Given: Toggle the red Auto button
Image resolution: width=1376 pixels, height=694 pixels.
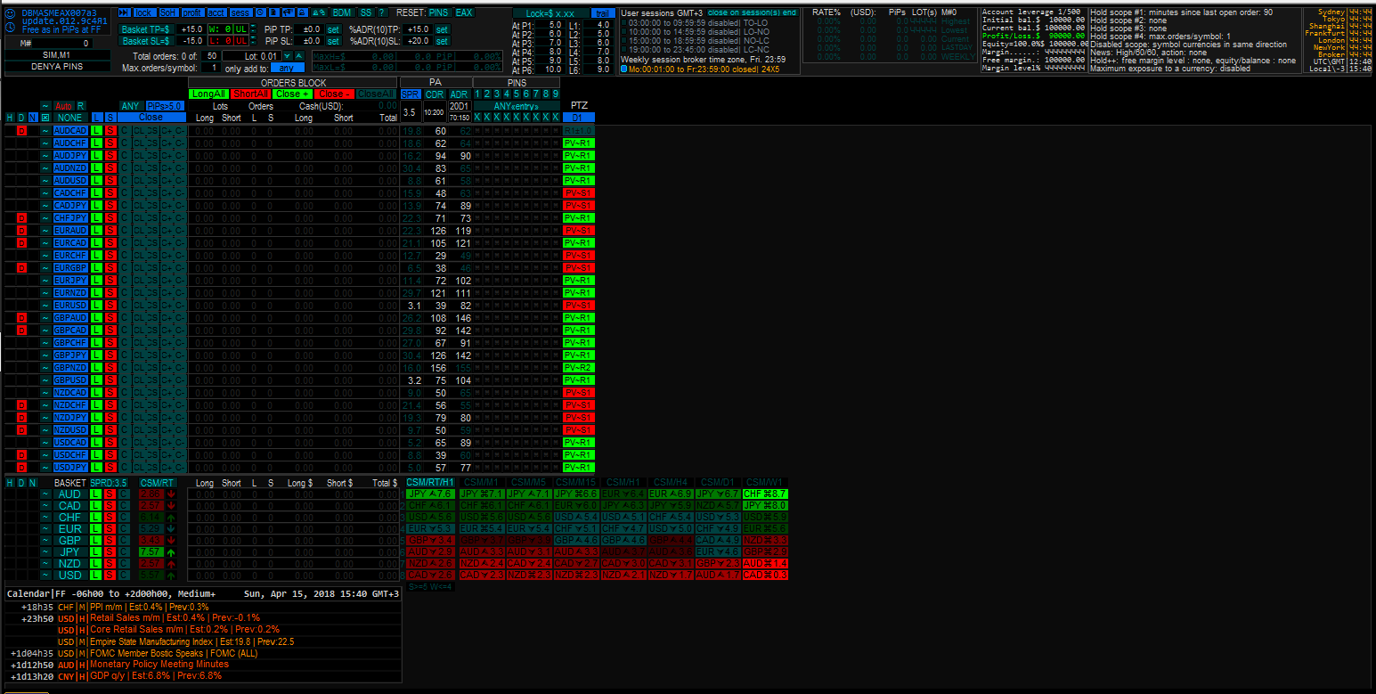Looking at the screenshot, I should pos(63,106).
